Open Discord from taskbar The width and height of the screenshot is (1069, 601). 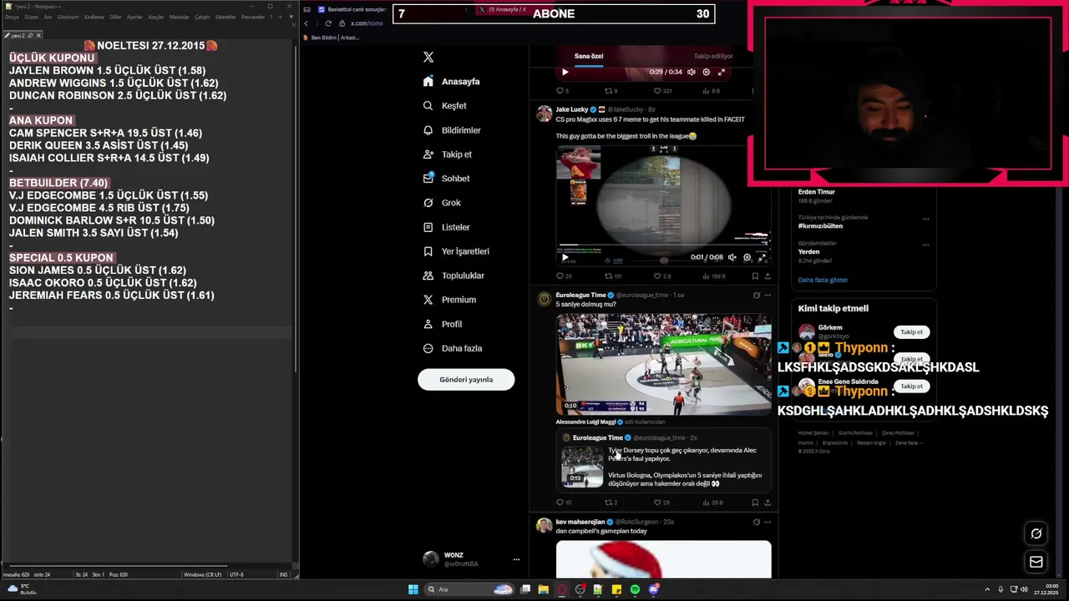click(654, 589)
